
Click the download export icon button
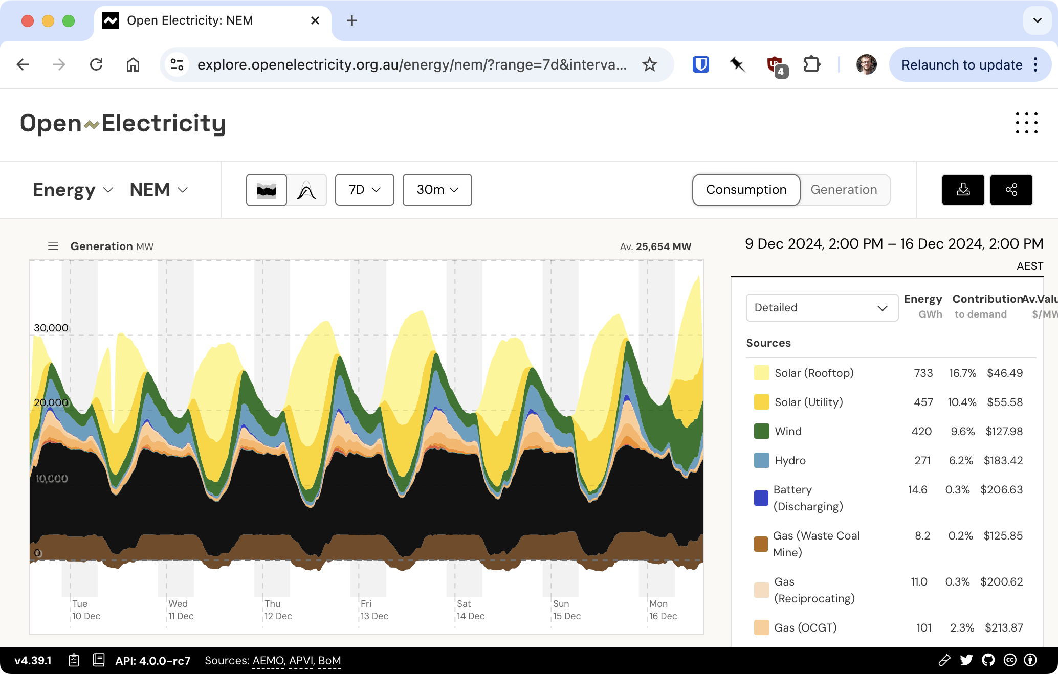point(963,190)
